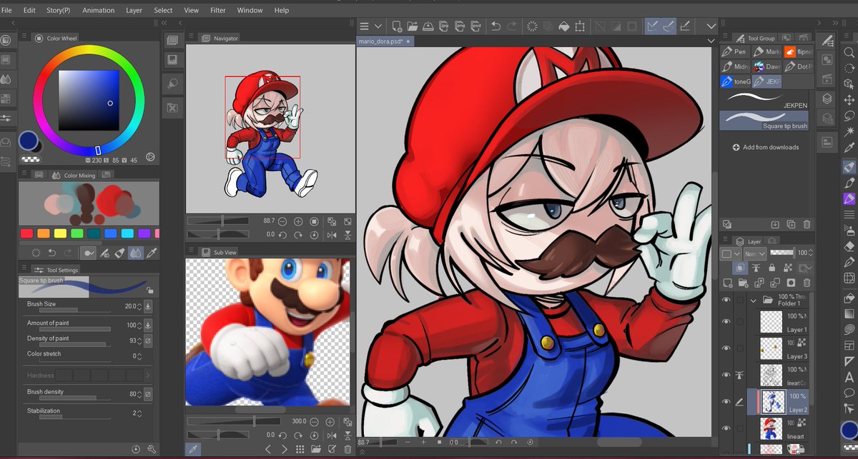Open the Story(P) menu
The width and height of the screenshot is (858, 459).
(59, 10)
